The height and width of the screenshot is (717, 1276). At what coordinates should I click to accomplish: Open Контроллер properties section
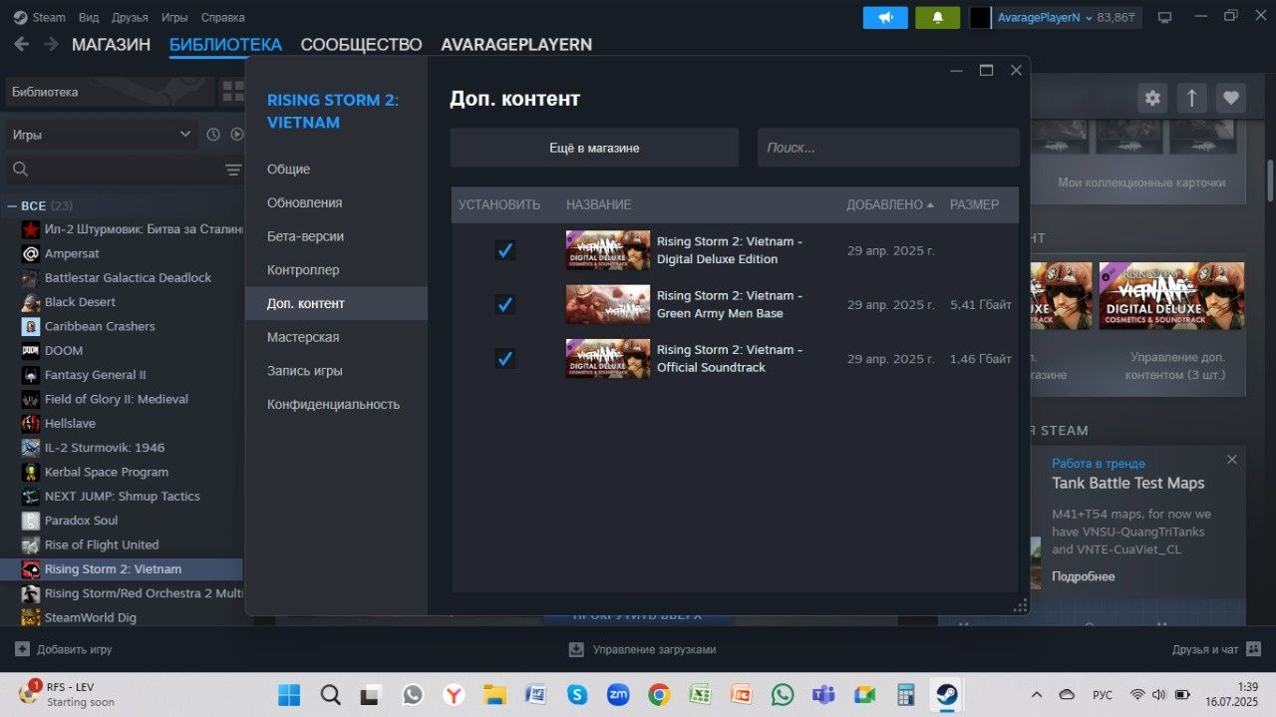336,270
